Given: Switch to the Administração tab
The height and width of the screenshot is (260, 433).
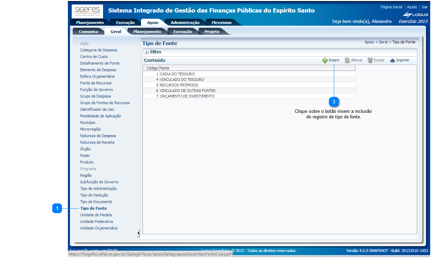Looking at the screenshot, I should coord(185,23).
